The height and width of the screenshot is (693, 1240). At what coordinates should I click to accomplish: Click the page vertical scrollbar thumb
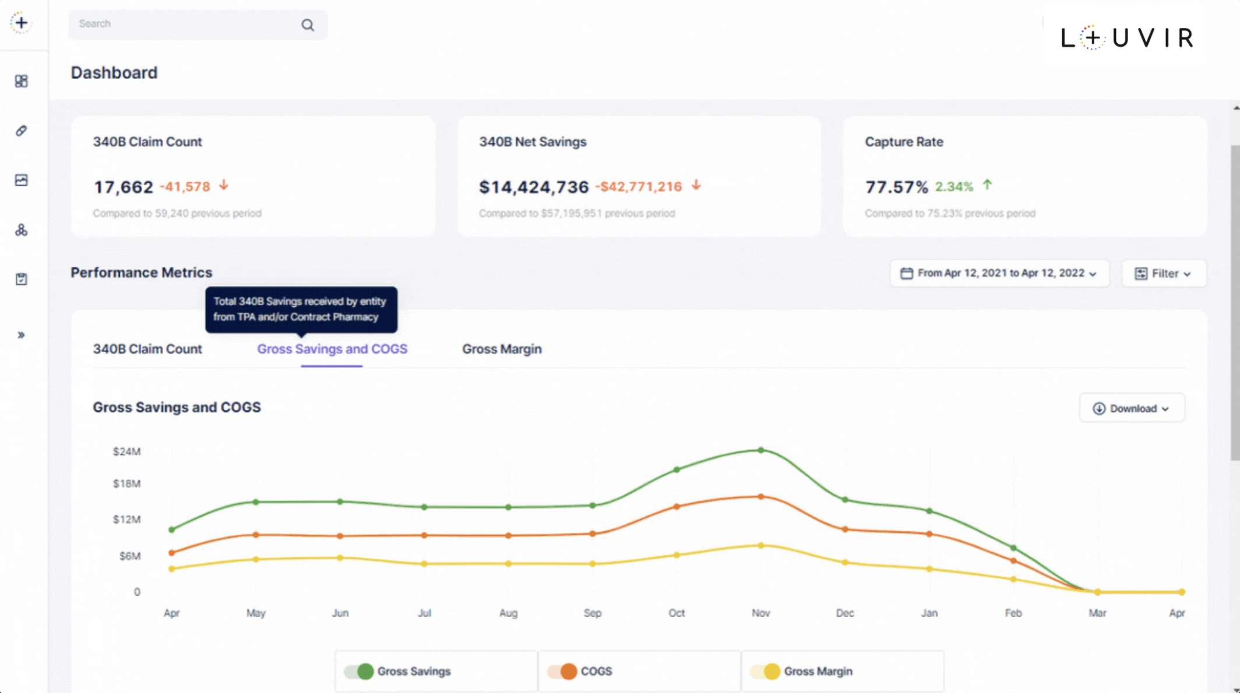(x=1235, y=303)
